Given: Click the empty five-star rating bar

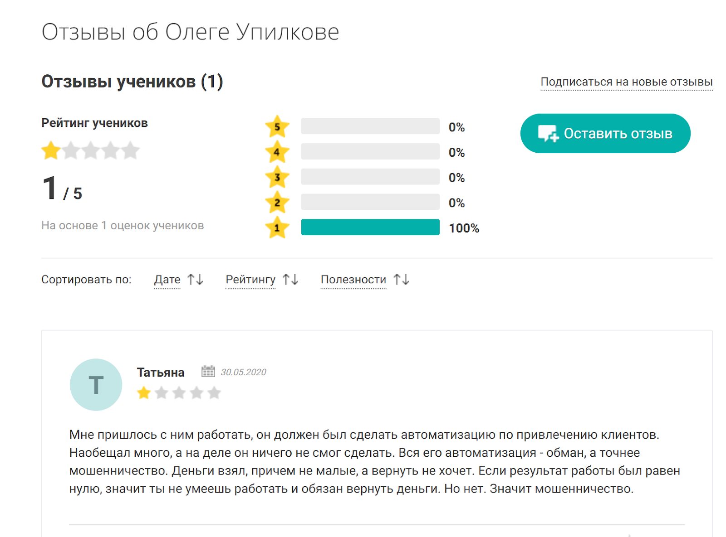Looking at the screenshot, I should click(370, 126).
